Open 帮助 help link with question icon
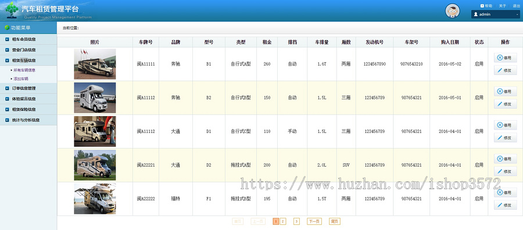Viewport: 523px width, 230px height. [x=486, y=6]
